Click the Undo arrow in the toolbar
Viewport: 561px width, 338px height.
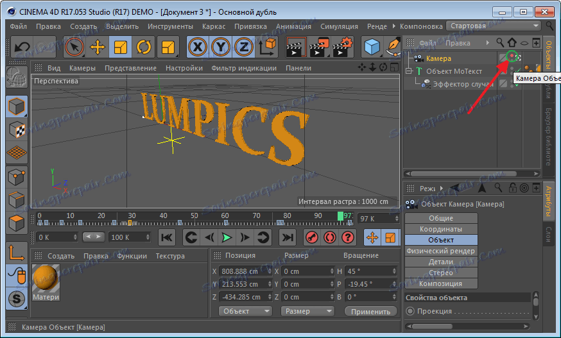(22, 47)
